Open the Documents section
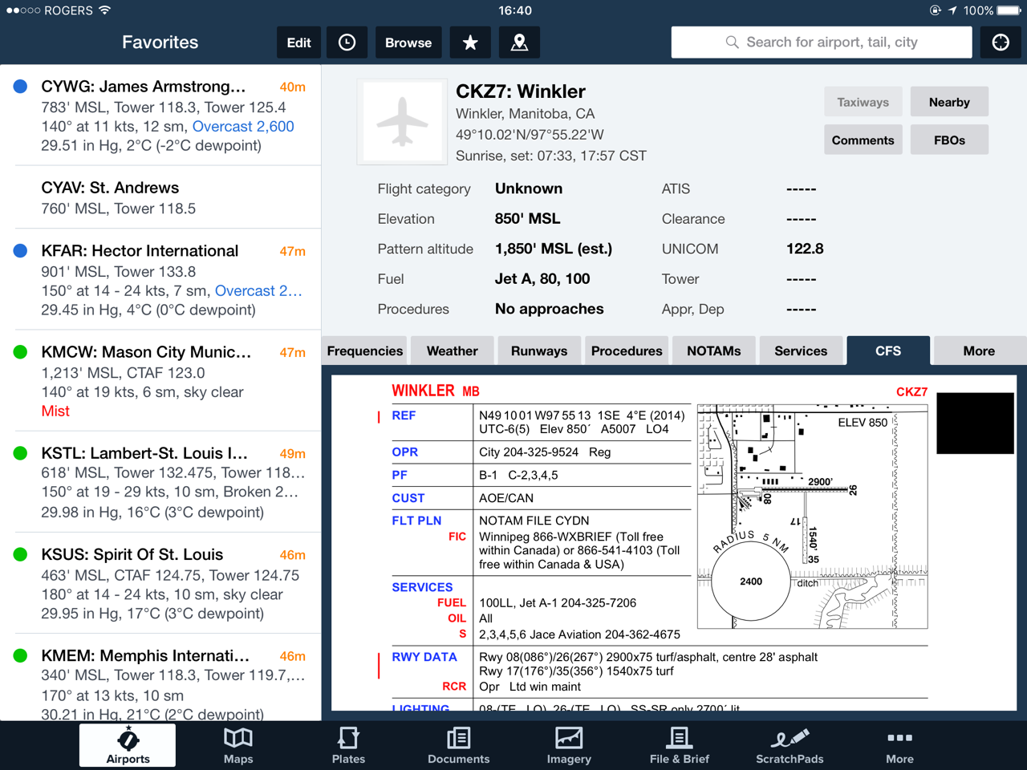Image resolution: width=1027 pixels, height=770 pixels. click(458, 745)
